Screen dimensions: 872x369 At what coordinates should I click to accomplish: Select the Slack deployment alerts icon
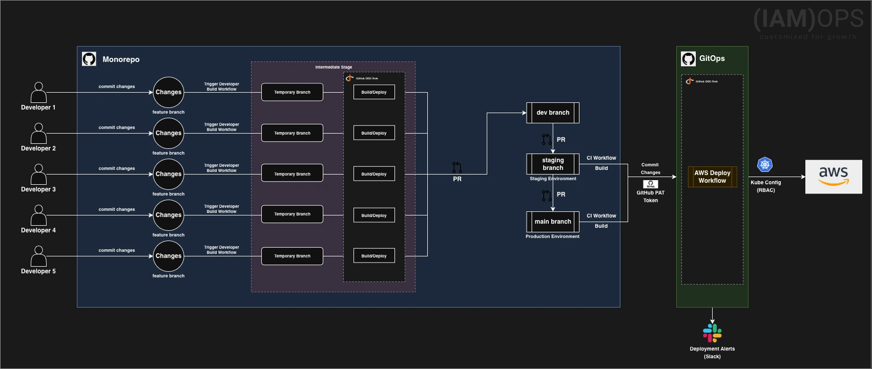click(712, 333)
